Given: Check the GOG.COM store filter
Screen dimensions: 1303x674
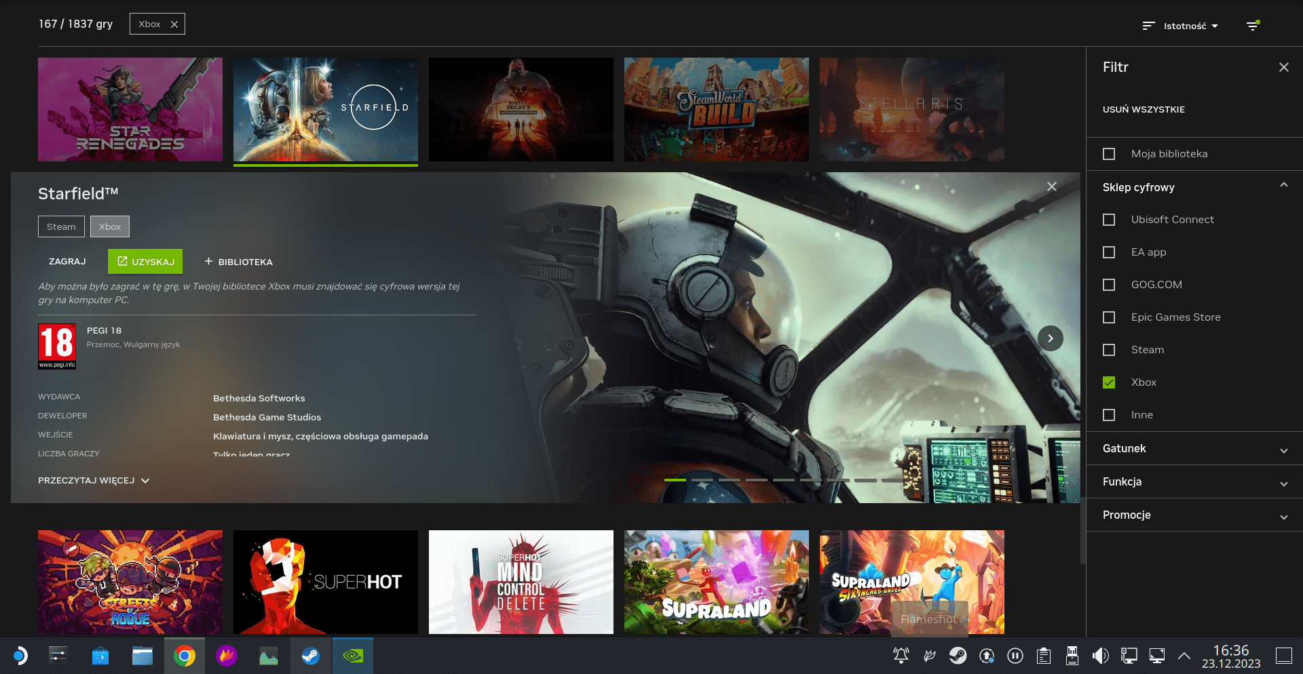Looking at the screenshot, I should [1109, 285].
